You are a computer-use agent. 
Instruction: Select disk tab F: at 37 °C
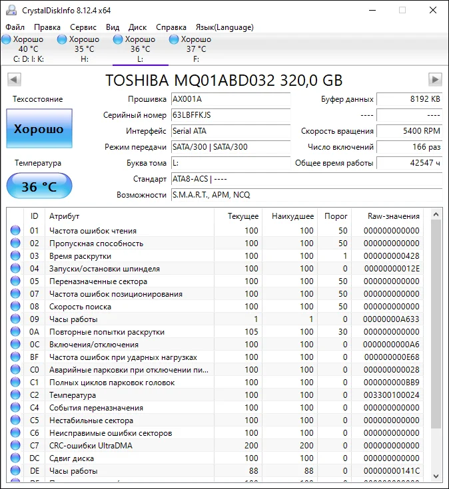(x=196, y=49)
